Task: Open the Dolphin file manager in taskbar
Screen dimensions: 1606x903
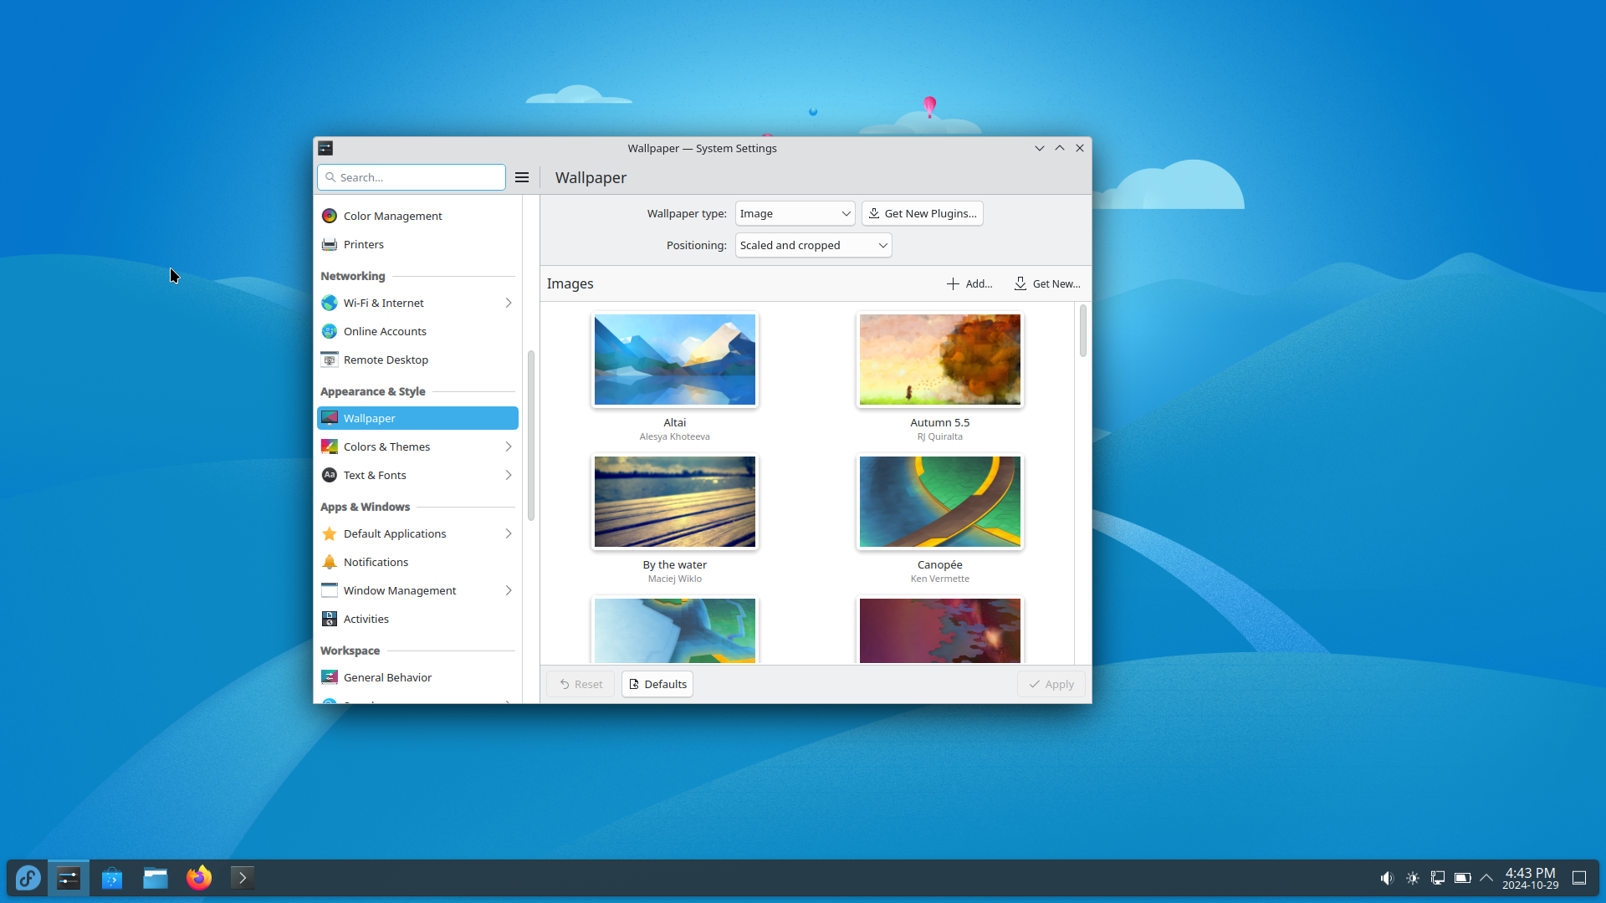Action: (156, 878)
